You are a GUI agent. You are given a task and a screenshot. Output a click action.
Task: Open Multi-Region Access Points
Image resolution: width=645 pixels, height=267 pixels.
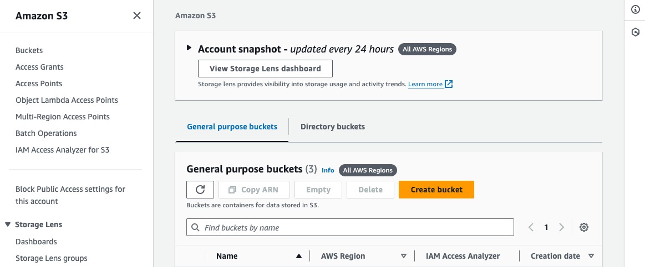63,117
